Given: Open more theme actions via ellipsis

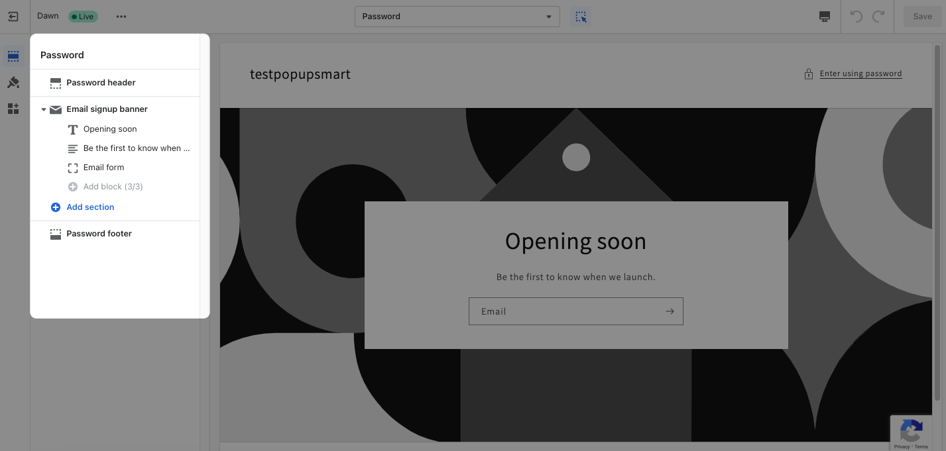Looking at the screenshot, I should click(121, 15).
